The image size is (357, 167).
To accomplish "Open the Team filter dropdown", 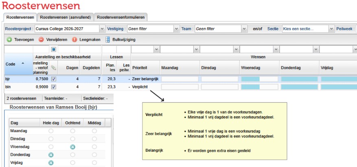I will click(x=244, y=29).
